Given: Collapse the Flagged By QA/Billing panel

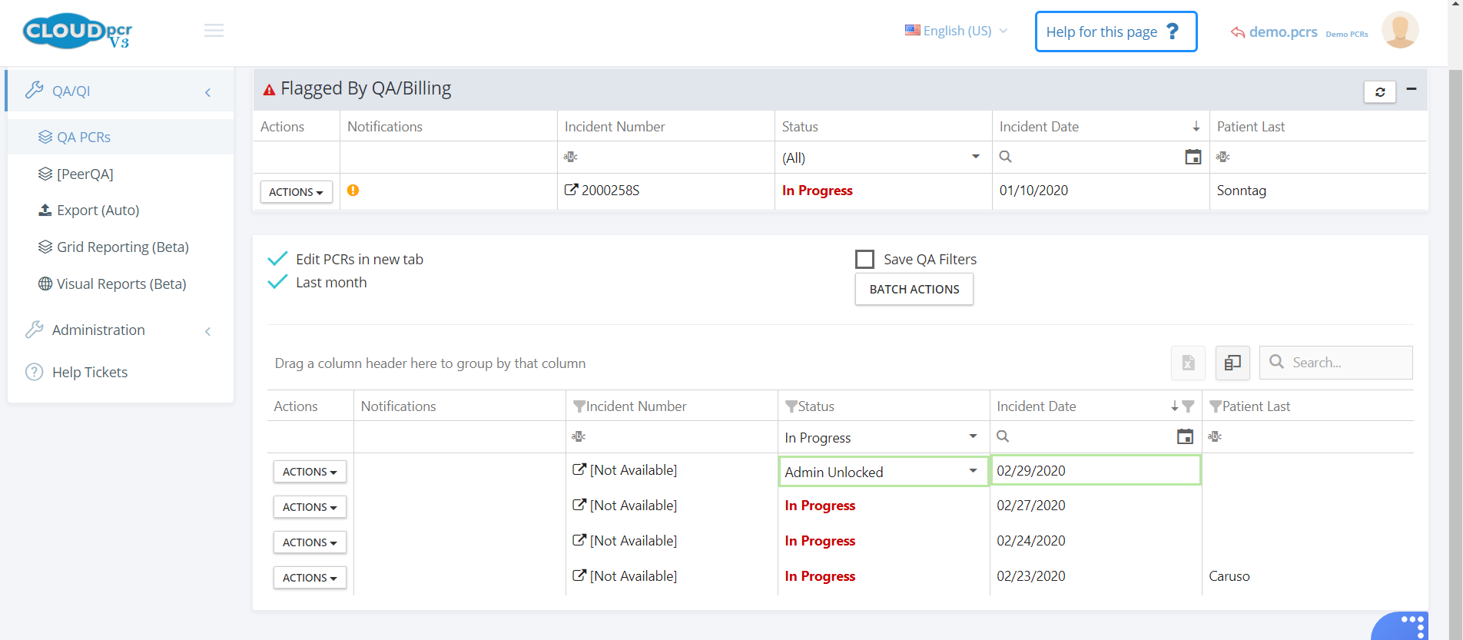Looking at the screenshot, I should point(1412,89).
